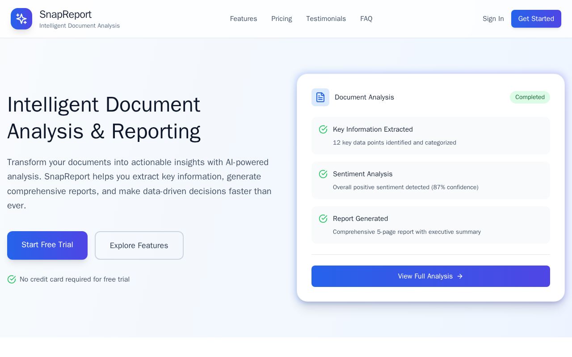Click the arrow icon in View Full Analysis
572x357 pixels.
(x=460, y=276)
